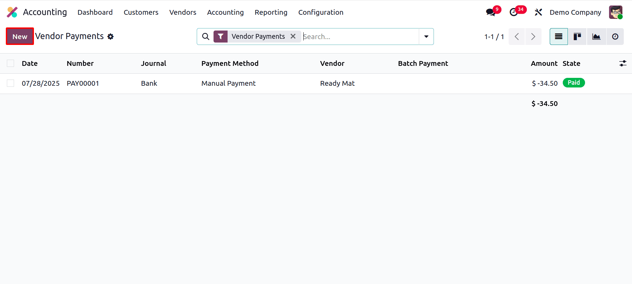Sort by the Journal column header

pos(154,63)
